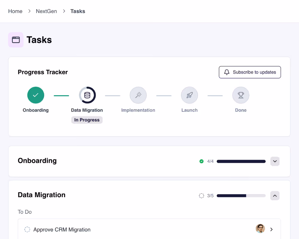
Task: Click the Data Migration 3/5 progress bar
Action: [x=241, y=196]
